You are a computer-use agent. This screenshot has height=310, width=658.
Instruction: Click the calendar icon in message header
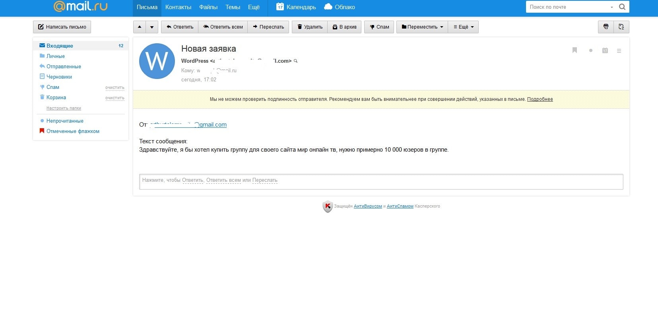[x=605, y=50]
